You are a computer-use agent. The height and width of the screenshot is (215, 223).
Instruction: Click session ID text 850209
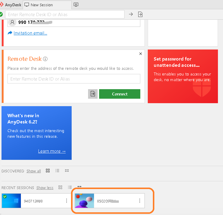pyautogui.click(x=108, y=201)
